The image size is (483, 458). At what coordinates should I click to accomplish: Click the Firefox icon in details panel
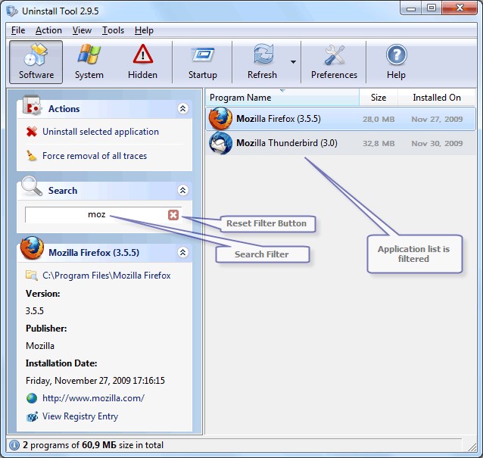click(x=32, y=248)
